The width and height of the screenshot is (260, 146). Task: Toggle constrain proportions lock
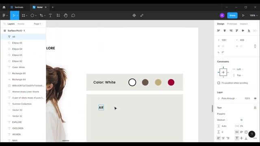pos(255,46)
